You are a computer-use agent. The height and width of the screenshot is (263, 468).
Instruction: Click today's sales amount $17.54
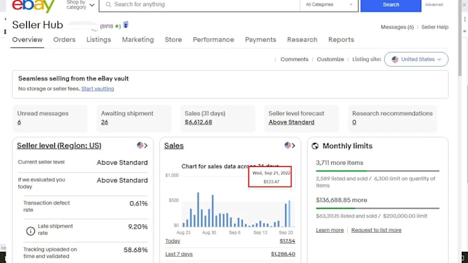pyautogui.click(x=287, y=241)
